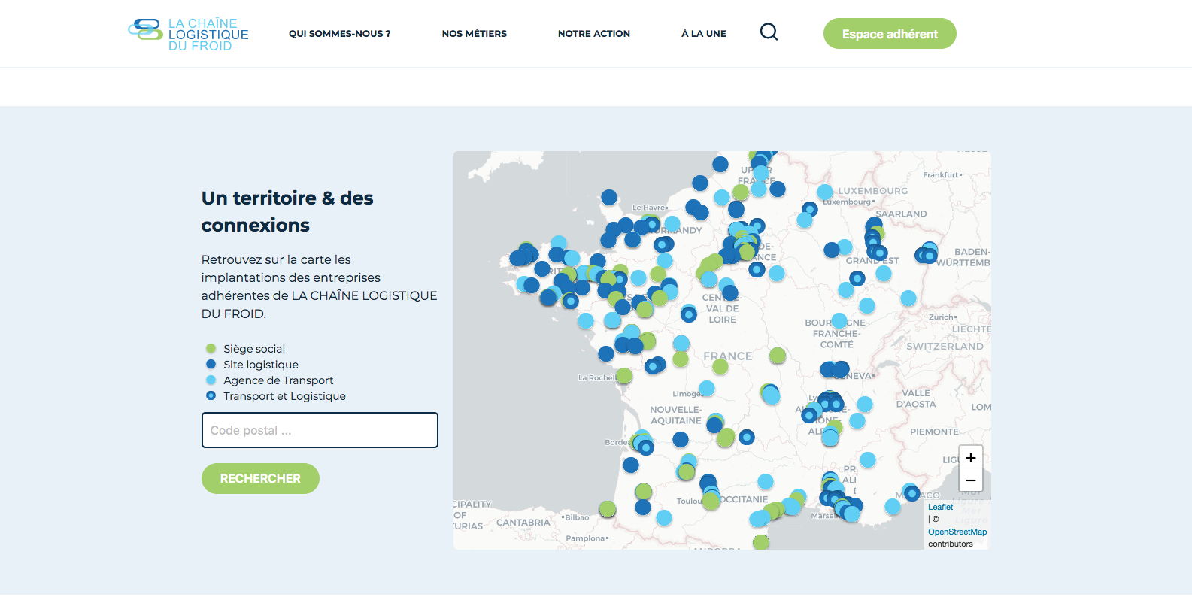Screen dimensions: 1192x600
Task: Open the OpenStreetMap attribution link
Action: (957, 532)
